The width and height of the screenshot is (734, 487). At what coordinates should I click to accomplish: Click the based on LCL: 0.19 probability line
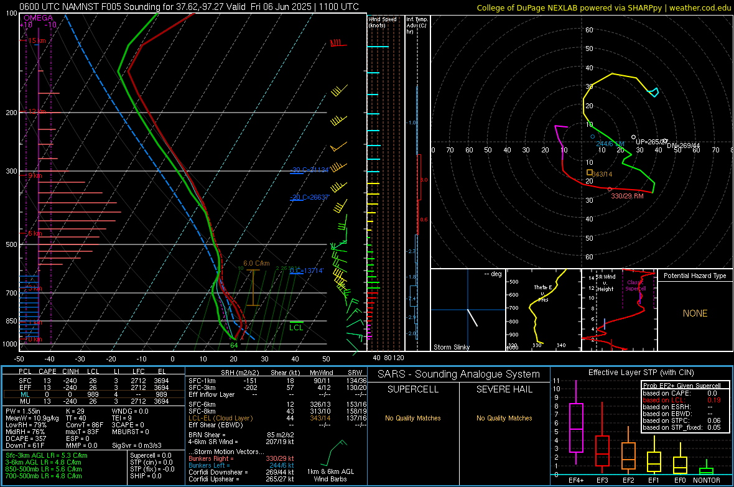[682, 400]
